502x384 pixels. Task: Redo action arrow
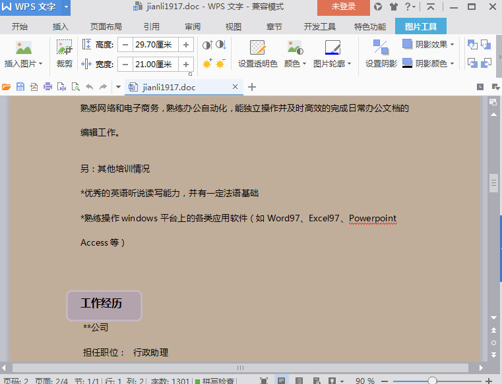(x=103, y=87)
